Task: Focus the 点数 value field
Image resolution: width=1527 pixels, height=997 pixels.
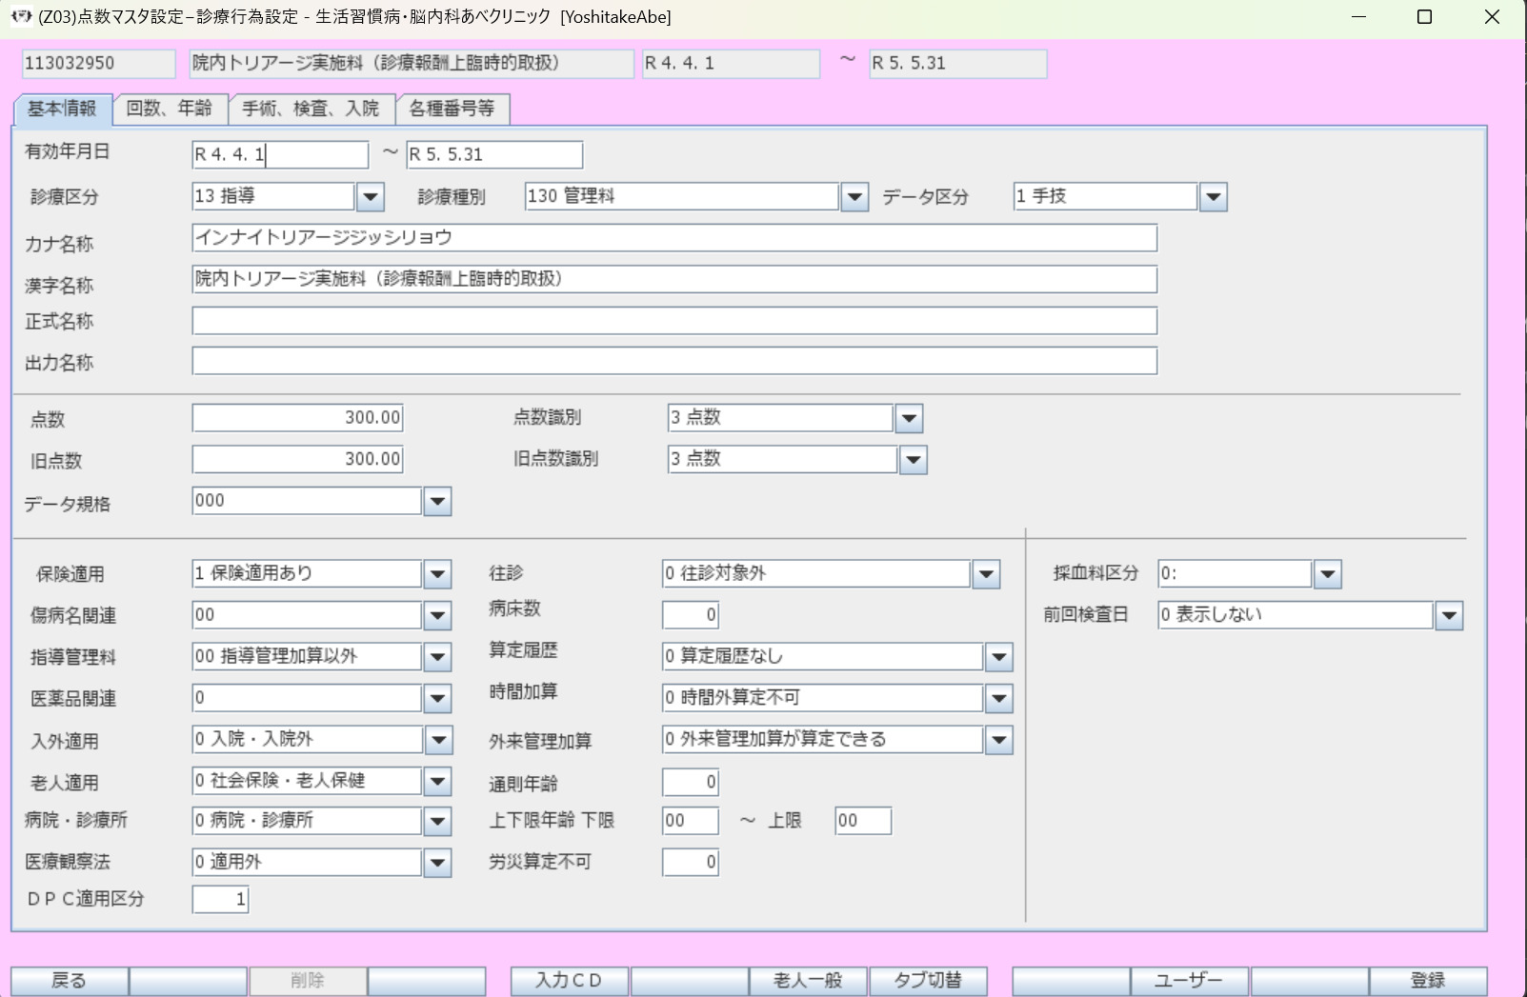Action: click(x=297, y=418)
